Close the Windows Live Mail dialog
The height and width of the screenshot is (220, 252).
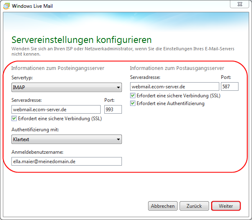pyautogui.click(x=239, y=4)
